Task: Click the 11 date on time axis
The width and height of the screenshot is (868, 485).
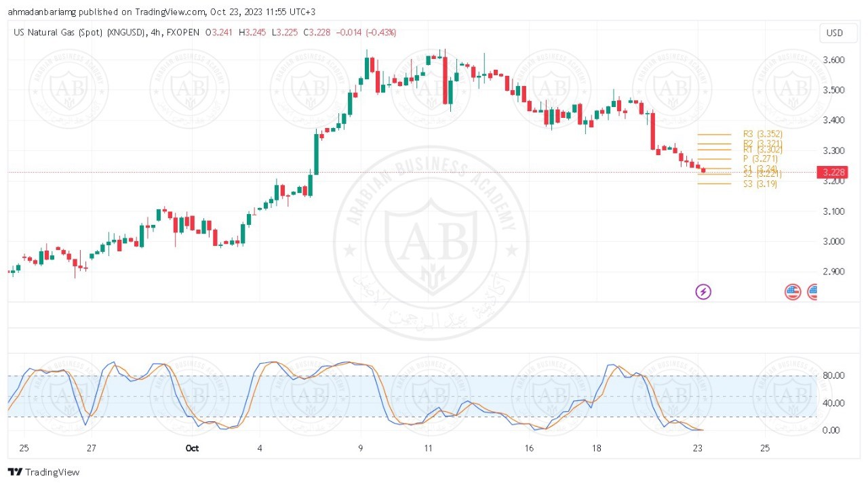Action: pos(428,448)
